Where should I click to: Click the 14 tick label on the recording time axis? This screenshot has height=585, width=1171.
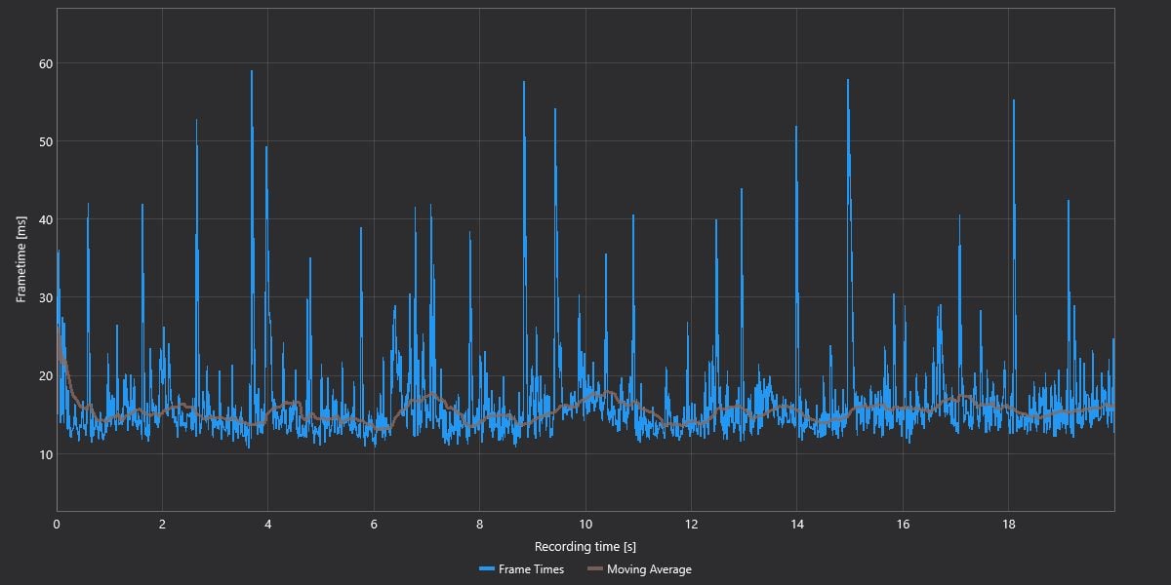(x=796, y=524)
